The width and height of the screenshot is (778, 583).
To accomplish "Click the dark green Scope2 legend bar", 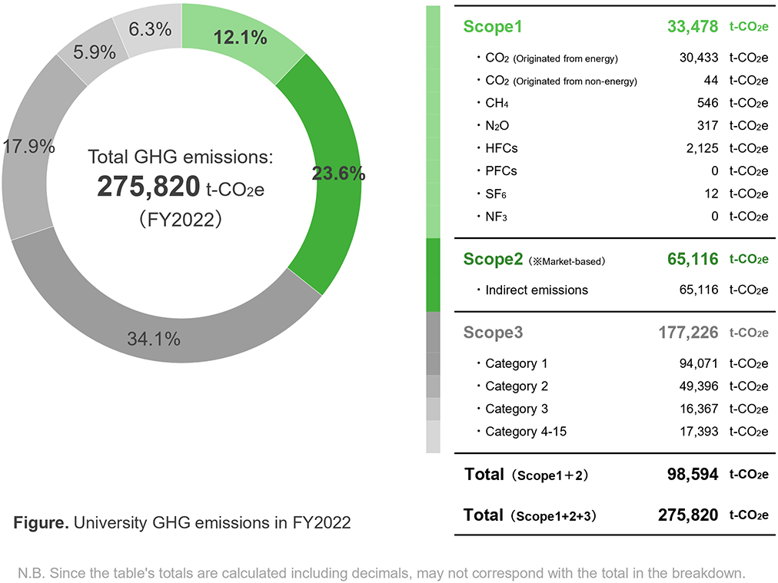I will 433,274.
